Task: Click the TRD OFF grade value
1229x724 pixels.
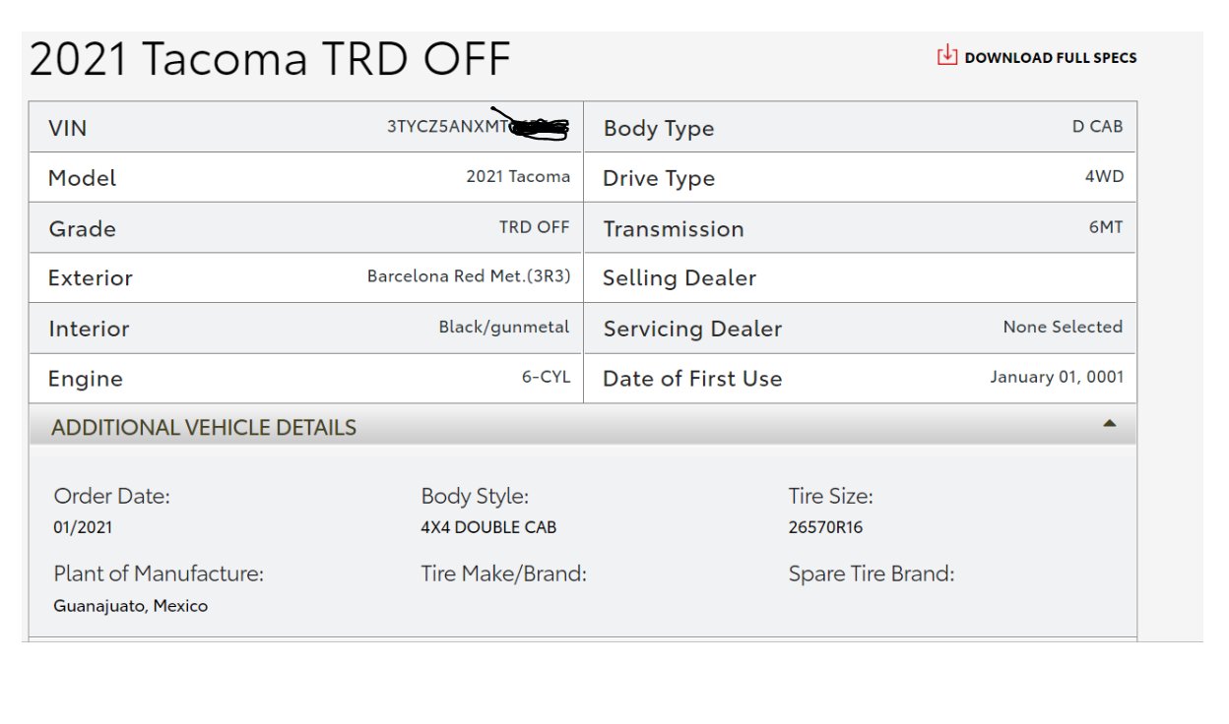Action: [534, 227]
